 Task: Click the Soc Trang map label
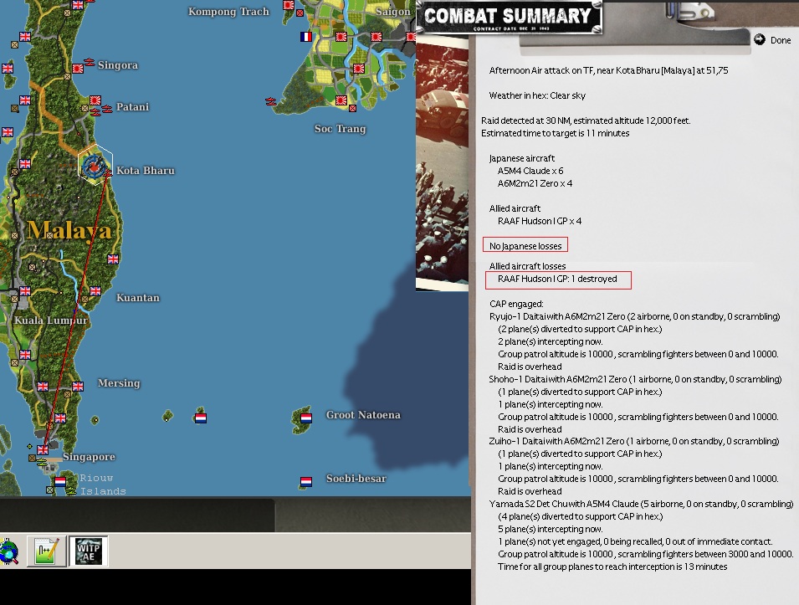tap(340, 128)
